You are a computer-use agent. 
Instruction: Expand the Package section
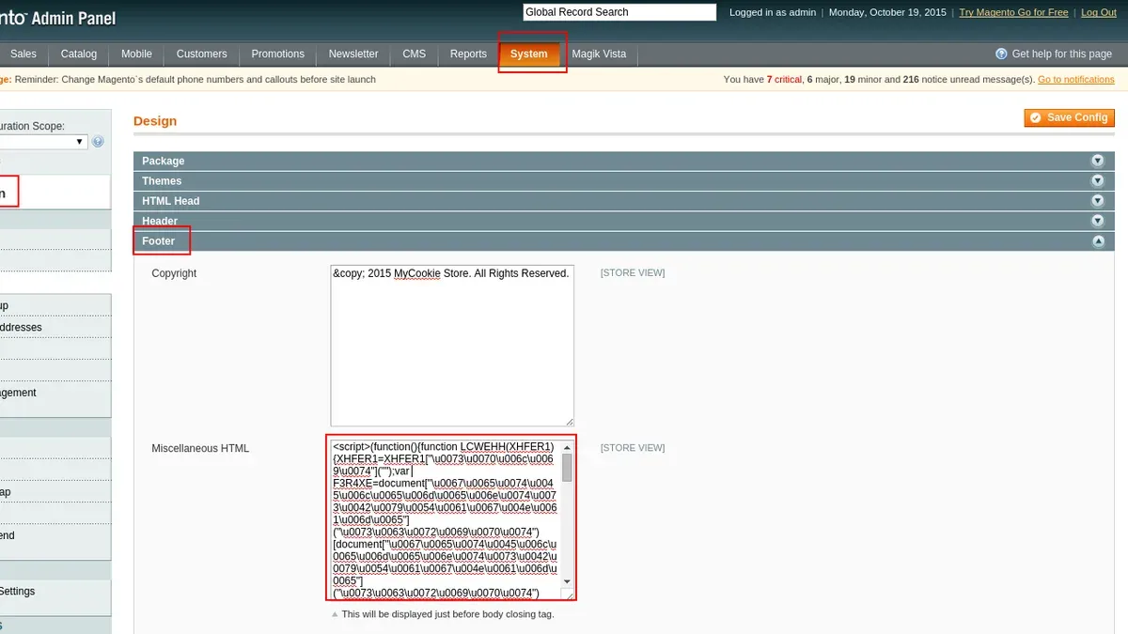(x=623, y=161)
